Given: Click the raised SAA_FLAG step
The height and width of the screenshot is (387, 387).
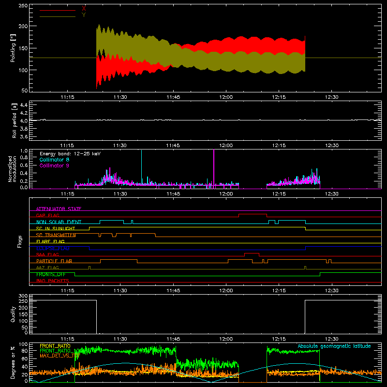Looking at the screenshot, I should pos(252,253).
